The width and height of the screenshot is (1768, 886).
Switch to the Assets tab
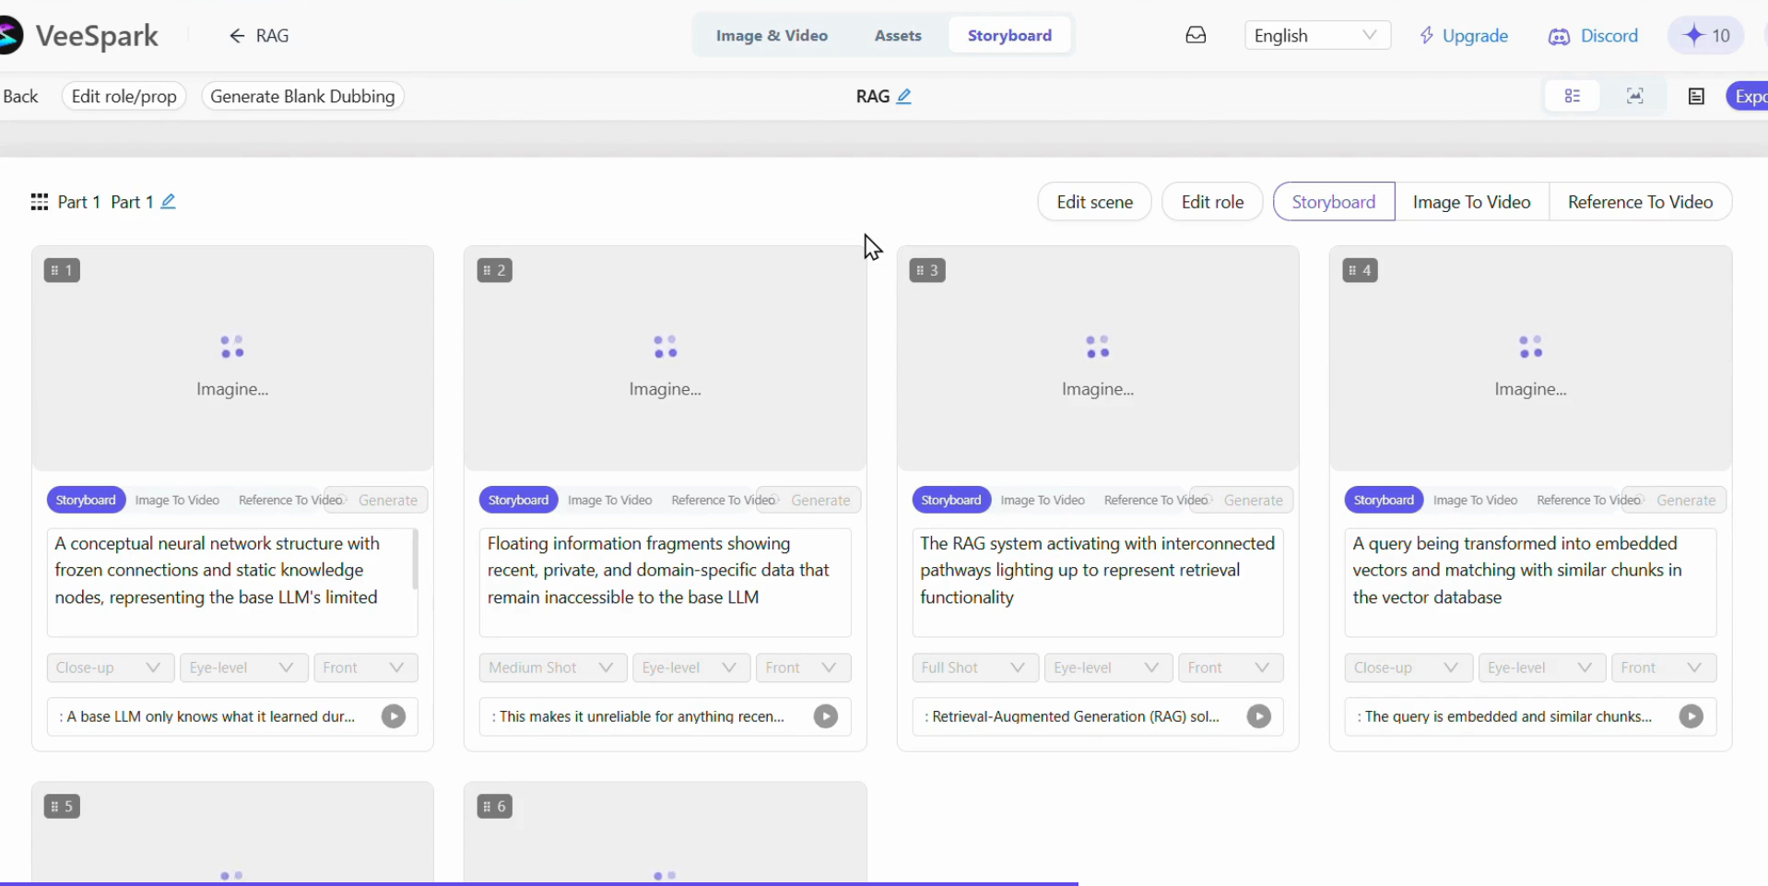[898, 36]
